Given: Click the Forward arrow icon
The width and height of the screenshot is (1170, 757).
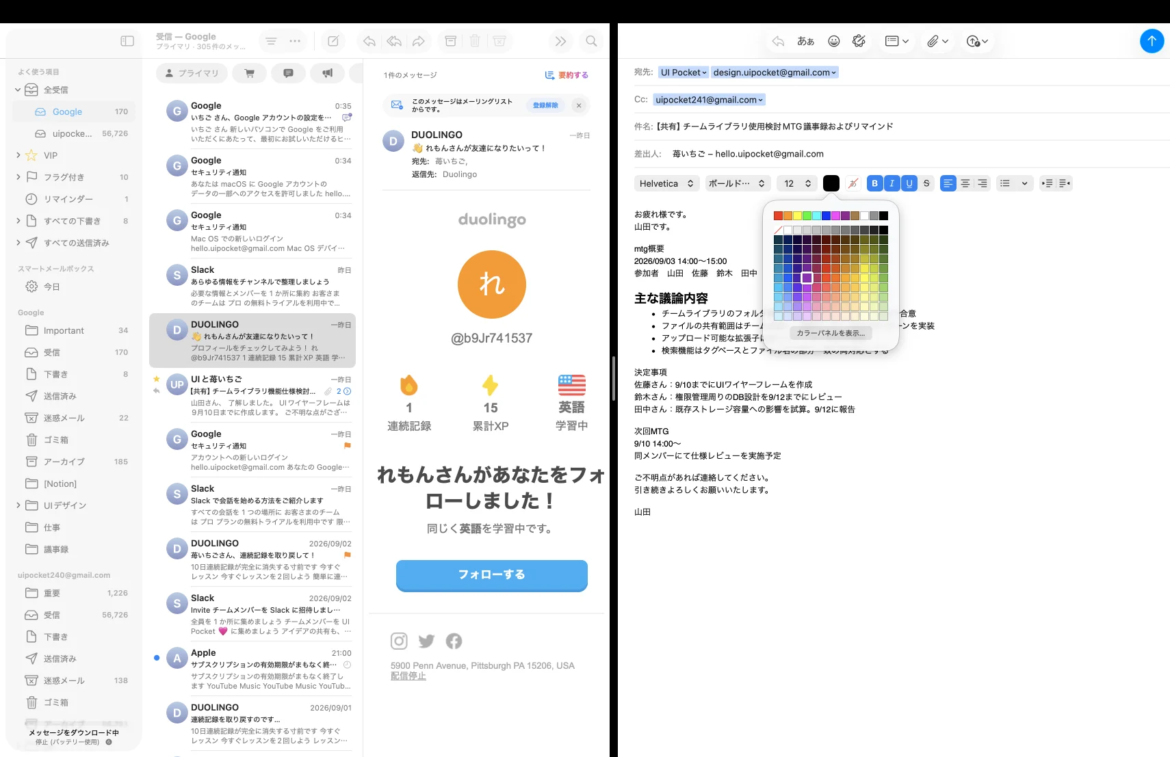Looking at the screenshot, I should click(x=419, y=41).
